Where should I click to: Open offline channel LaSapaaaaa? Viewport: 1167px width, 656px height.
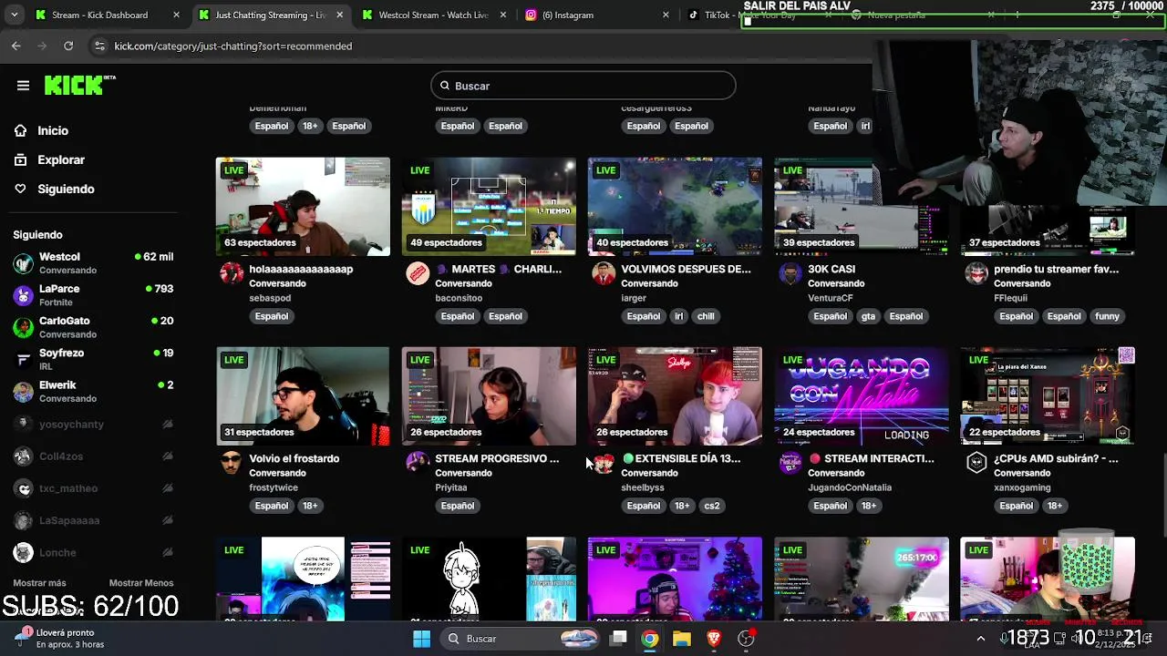click(93, 520)
